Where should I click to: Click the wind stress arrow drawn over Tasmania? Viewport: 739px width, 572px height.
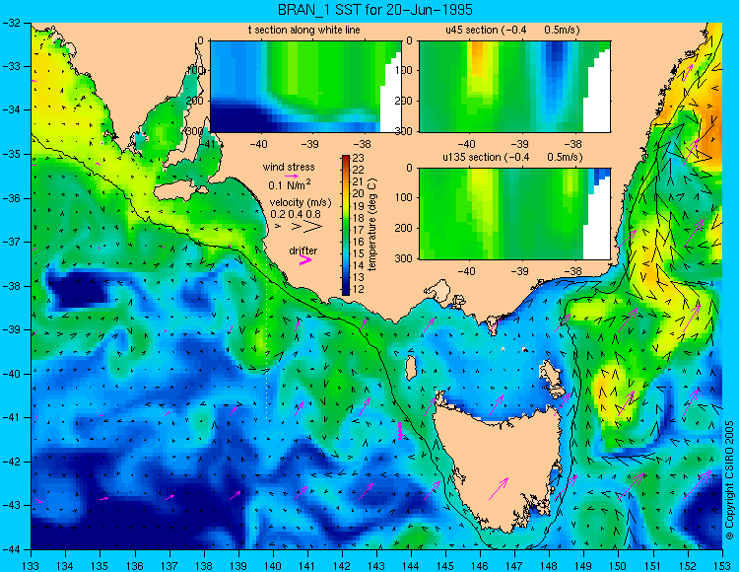pyautogui.click(x=499, y=489)
